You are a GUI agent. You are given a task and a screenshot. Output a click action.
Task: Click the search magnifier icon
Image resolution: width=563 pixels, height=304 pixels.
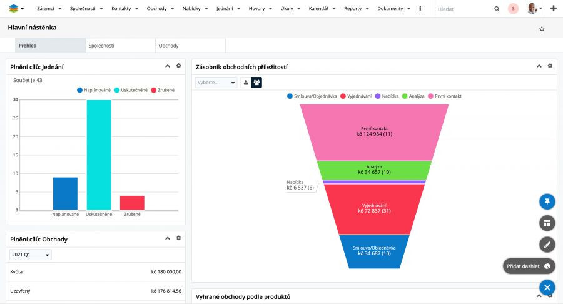[x=497, y=9]
